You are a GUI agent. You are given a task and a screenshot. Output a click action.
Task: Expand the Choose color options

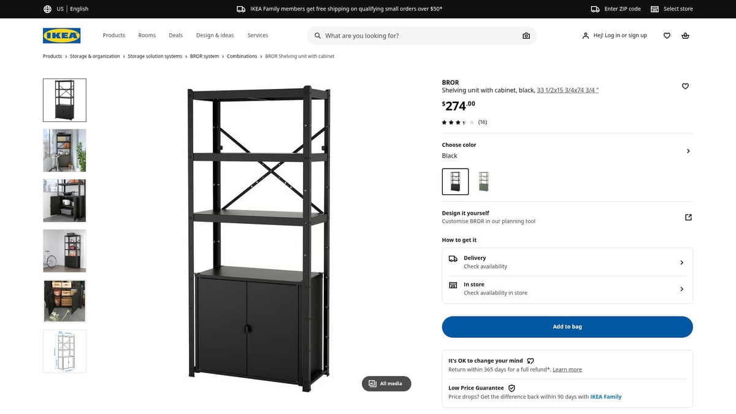pyautogui.click(x=688, y=150)
